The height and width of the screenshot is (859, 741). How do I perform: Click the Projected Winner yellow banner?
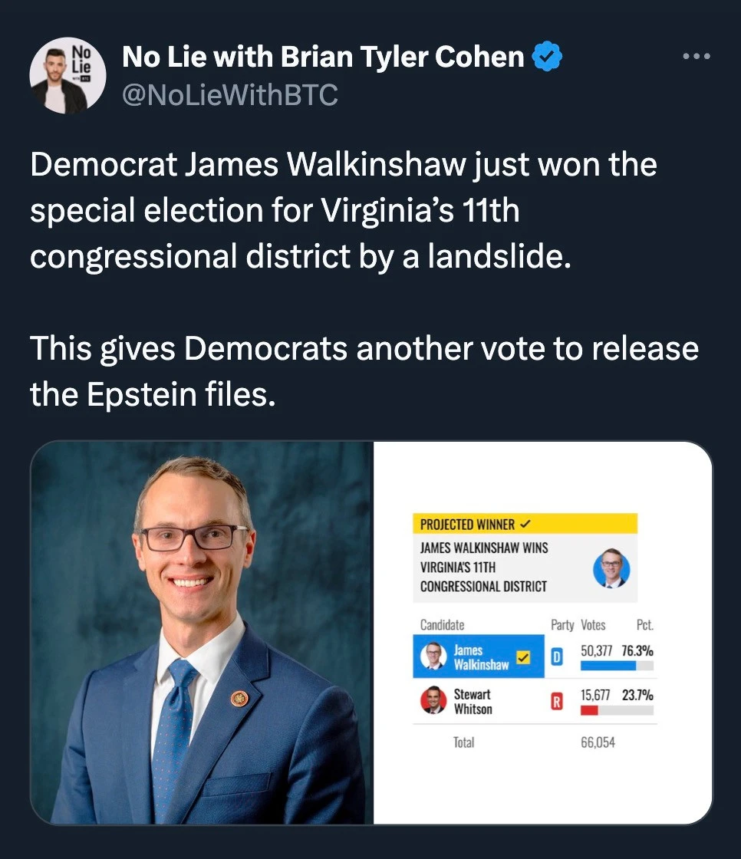click(525, 524)
